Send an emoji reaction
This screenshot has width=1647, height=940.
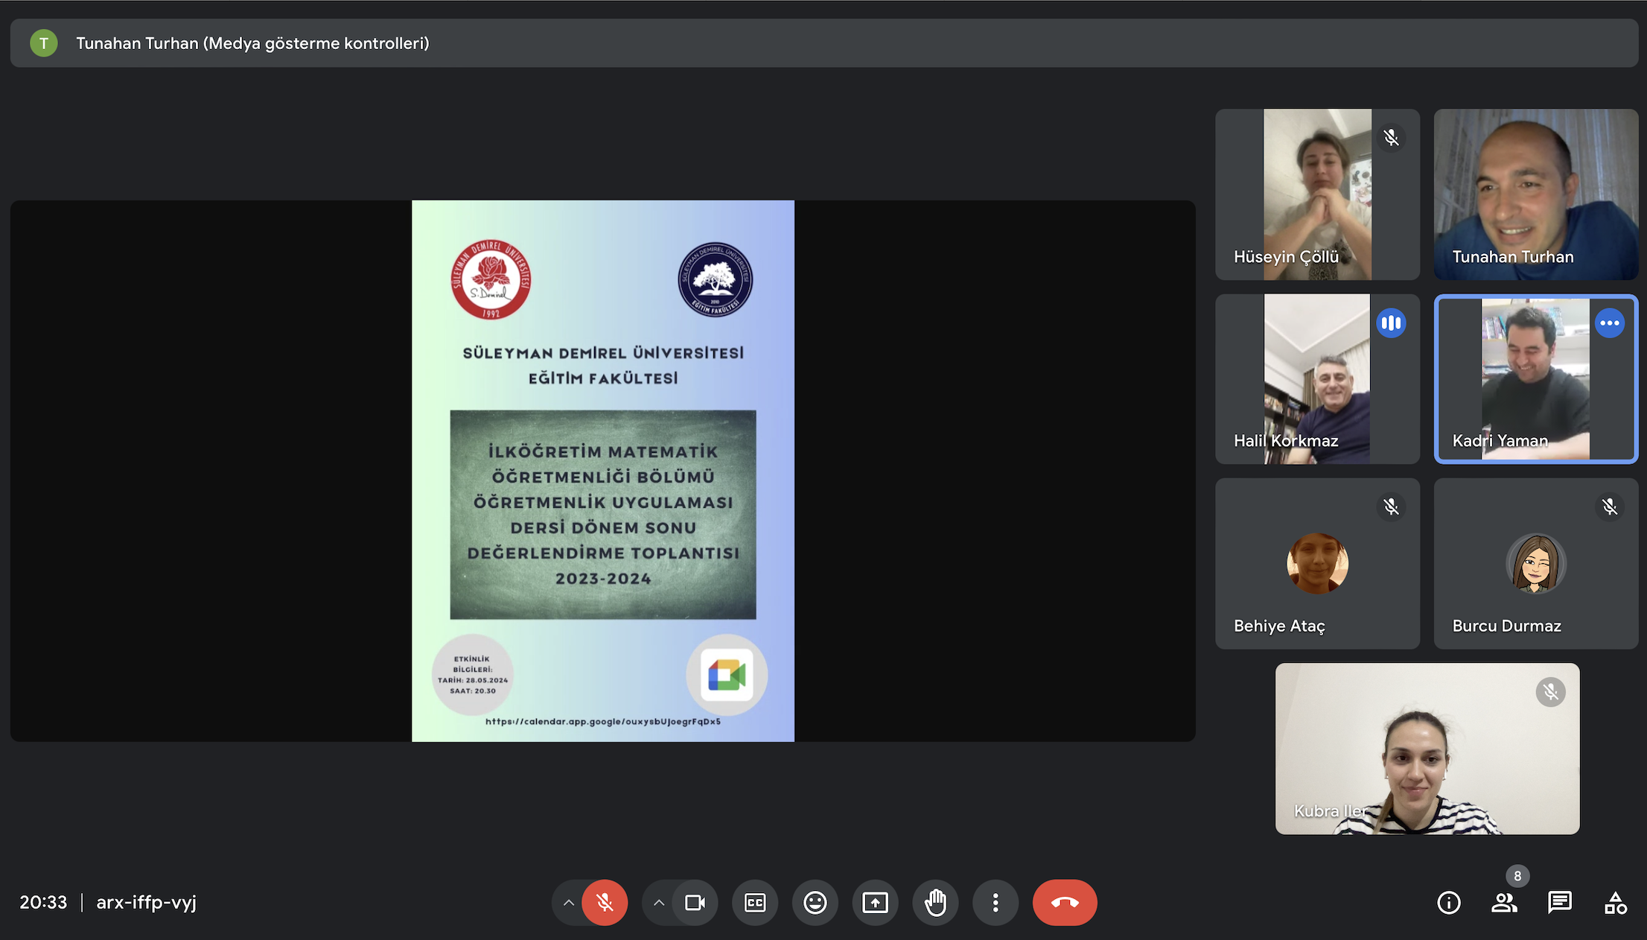[x=815, y=903]
